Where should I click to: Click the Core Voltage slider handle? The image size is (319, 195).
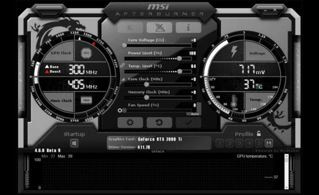coord(124,46)
